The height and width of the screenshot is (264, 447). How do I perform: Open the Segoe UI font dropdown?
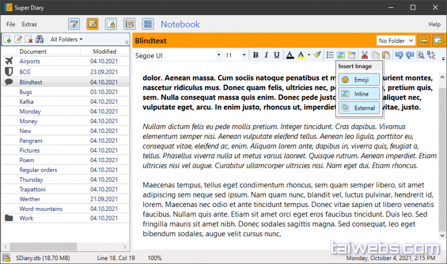point(218,55)
